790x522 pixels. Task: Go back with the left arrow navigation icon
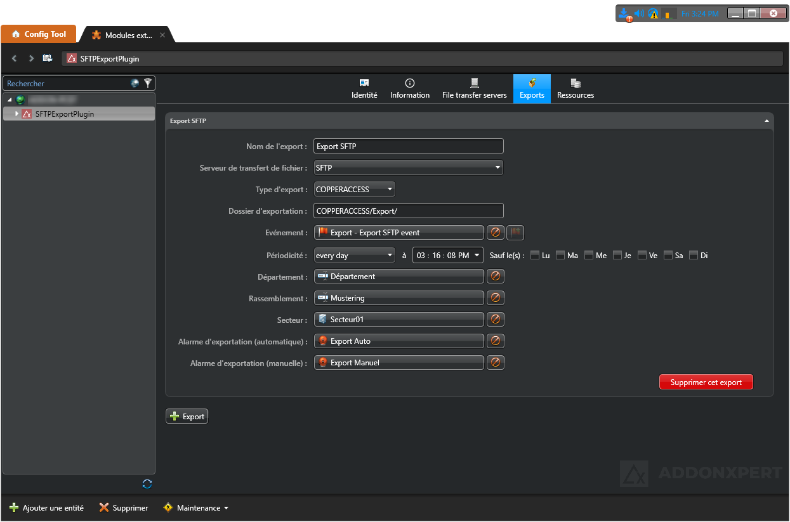pyautogui.click(x=15, y=58)
